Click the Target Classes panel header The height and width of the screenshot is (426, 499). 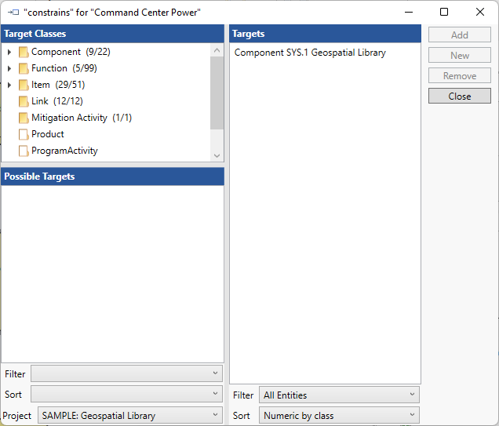tap(113, 34)
